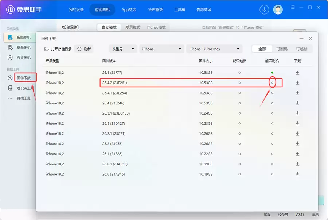Image resolution: width=328 pixels, height=220 pixels.
Task: Open the header list menu icon
Action: point(293,7)
